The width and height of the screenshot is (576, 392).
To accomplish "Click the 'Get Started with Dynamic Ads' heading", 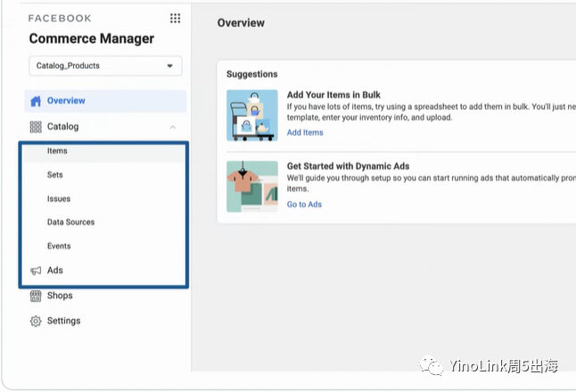I will [348, 166].
